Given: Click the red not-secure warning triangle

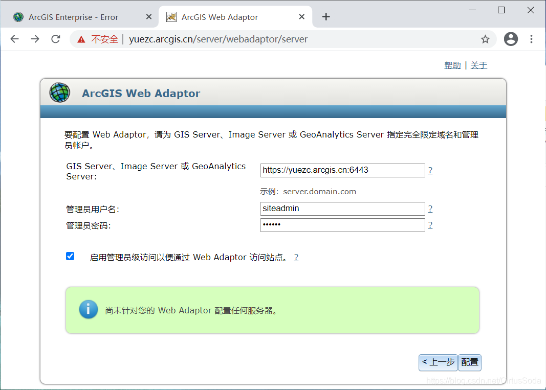Looking at the screenshot, I should [x=81, y=39].
